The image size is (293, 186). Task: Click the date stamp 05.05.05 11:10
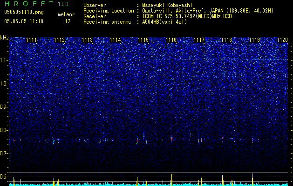(x=24, y=21)
